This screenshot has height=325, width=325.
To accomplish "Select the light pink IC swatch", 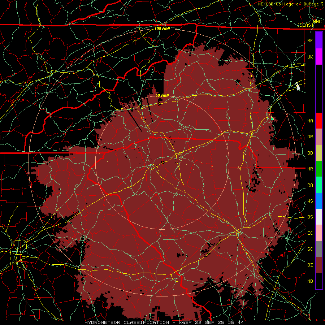I will tap(319, 233).
